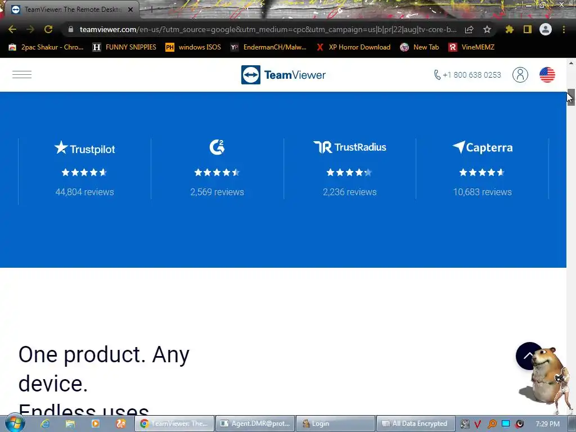The height and width of the screenshot is (432, 576).
Task: Click the Capterra star rating
Action: 482,172
